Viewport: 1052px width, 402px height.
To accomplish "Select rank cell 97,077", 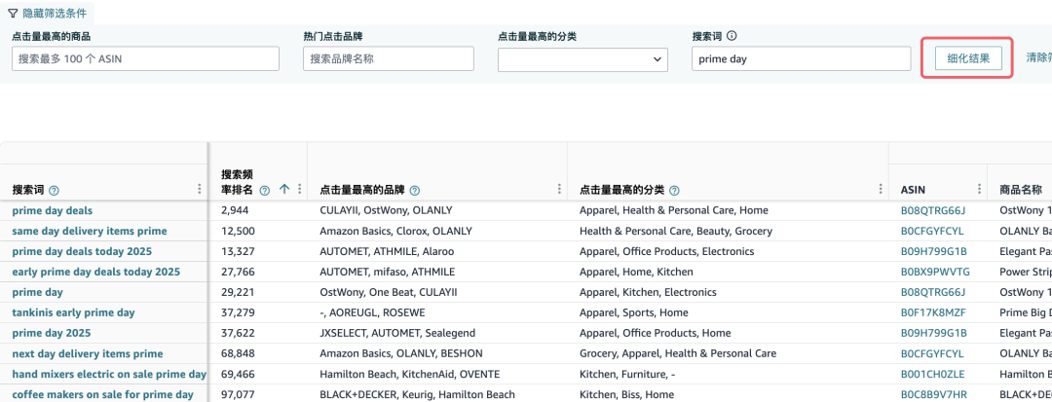I will [x=238, y=394].
